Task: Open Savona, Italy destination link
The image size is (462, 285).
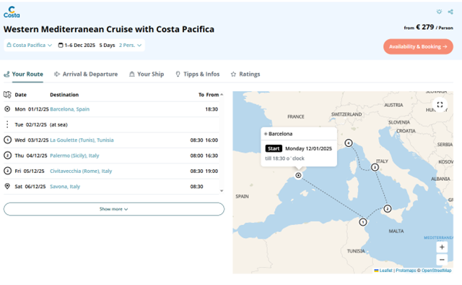Action: (65, 187)
